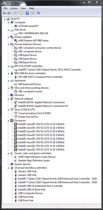Viewport: 103px width, 210px height.
Task: Select the HID-compliant device entry
Action: [x=30, y=51]
